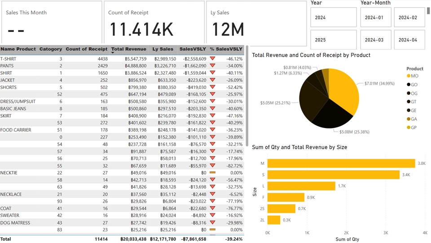Sort table by Name Product column header
431x243 pixels.
pos(18,49)
